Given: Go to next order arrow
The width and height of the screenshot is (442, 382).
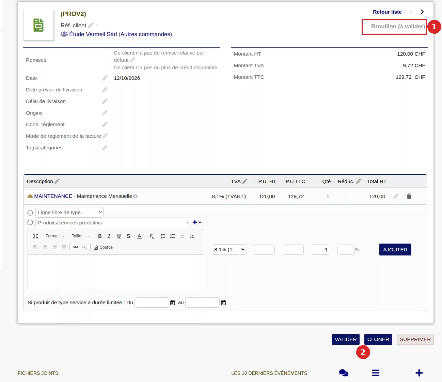Looking at the screenshot, I should [x=422, y=12].
